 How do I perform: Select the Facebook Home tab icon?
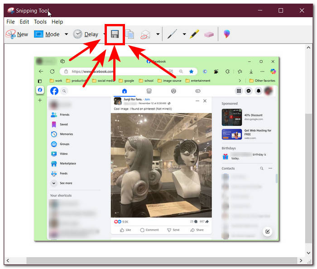click(x=125, y=91)
